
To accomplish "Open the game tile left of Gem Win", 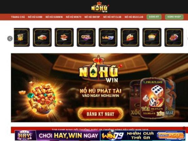I will pos(64,37).
